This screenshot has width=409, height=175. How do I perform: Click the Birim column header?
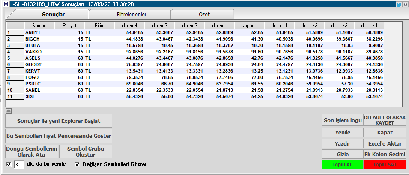99,26
